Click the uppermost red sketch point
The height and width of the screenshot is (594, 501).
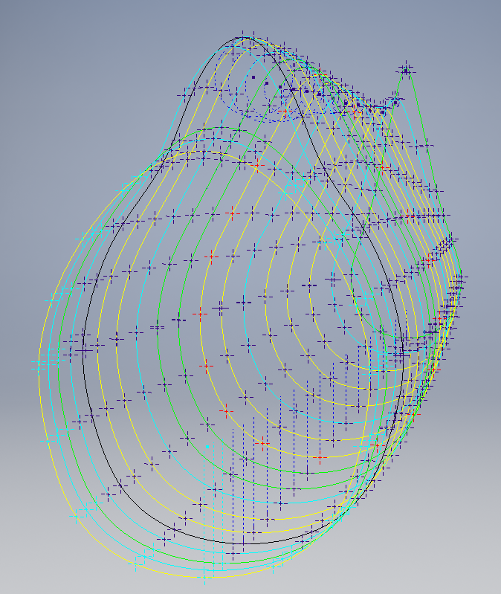tap(320, 75)
